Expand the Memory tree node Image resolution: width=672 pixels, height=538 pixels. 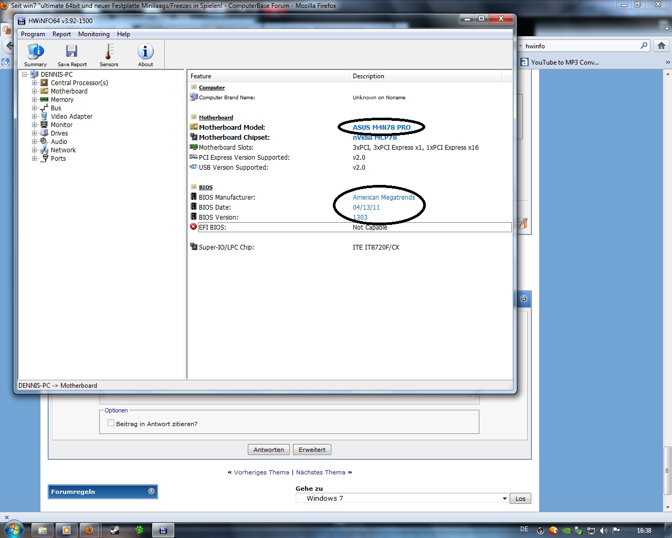34,100
